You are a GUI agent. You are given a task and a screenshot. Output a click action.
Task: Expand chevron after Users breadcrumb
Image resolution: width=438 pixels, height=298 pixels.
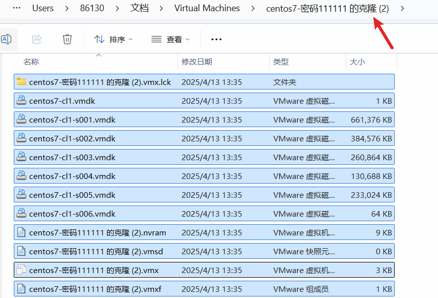point(67,9)
